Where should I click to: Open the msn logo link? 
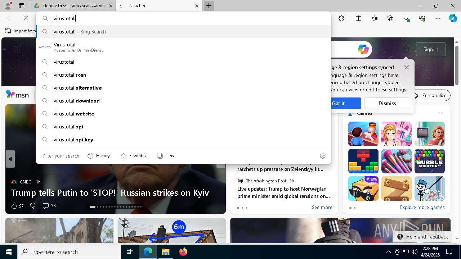[17, 95]
